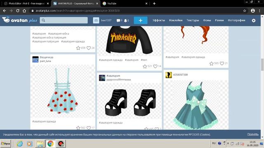Open the Текстуры menu
The image size is (264, 148).
click(x=193, y=20)
